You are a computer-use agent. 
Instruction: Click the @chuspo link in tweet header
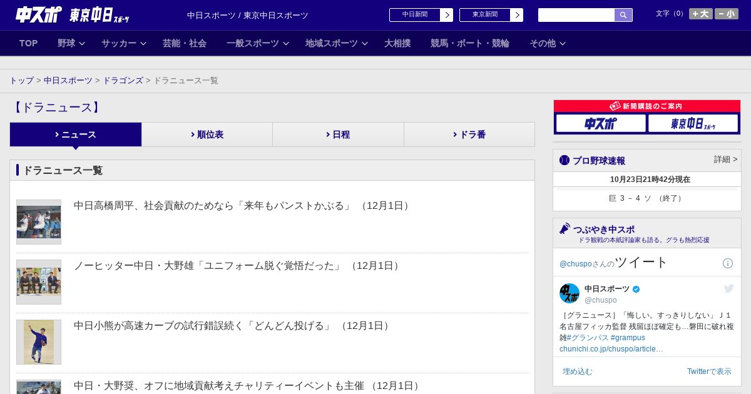click(576, 264)
